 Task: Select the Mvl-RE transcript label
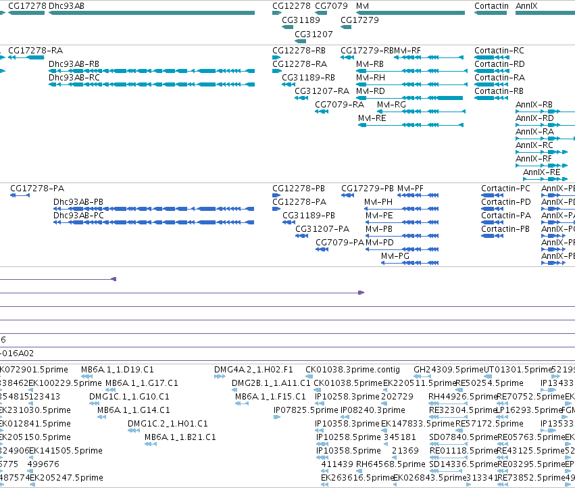pyautogui.click(x=372, y=118)
